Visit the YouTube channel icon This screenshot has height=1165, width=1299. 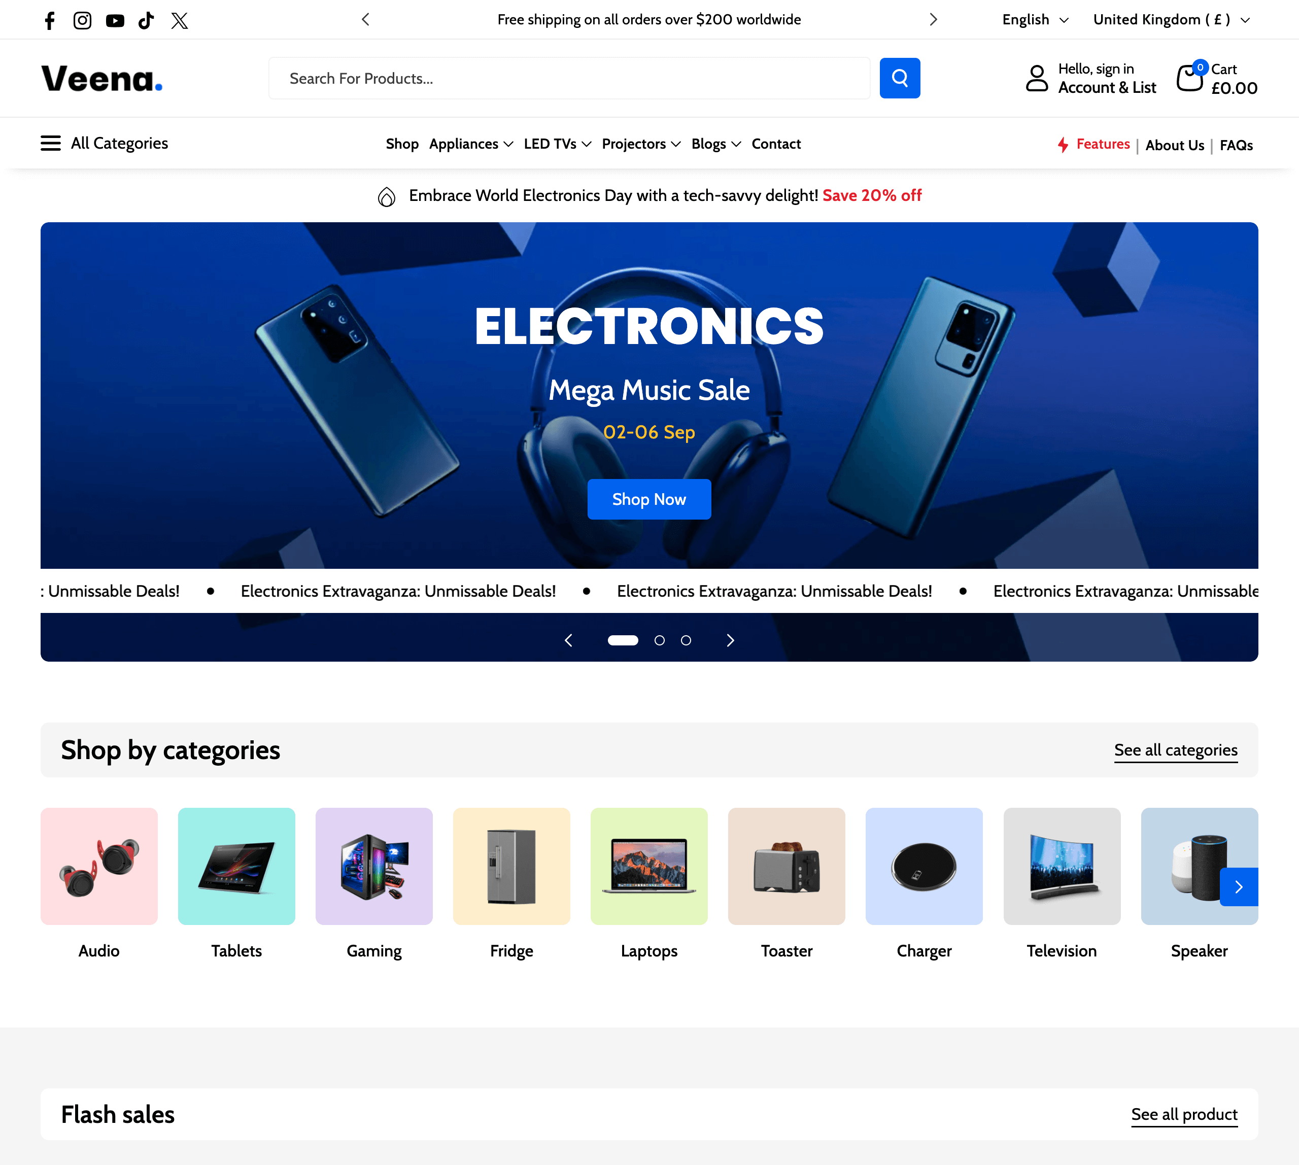coord(115,20)
